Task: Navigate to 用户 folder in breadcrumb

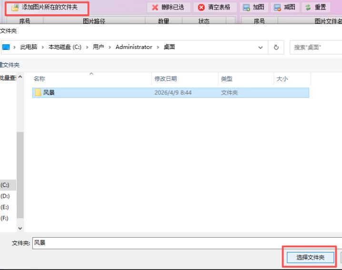Action: click(99, 47)
